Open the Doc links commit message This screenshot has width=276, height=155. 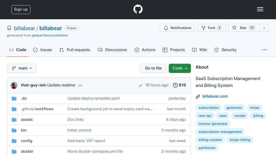tap(76, 120)
